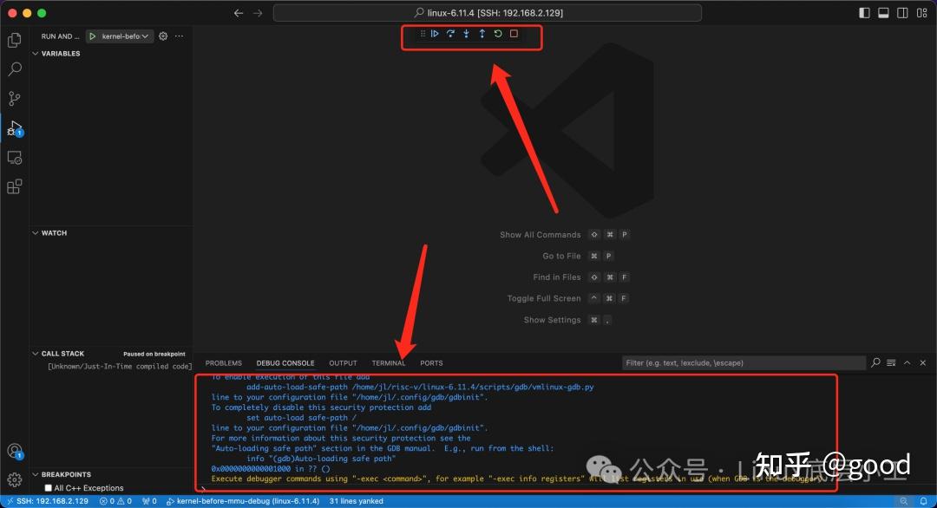Viewport: 937px width, 508px height.
Task: Restart the debug session
Action: 498,33
